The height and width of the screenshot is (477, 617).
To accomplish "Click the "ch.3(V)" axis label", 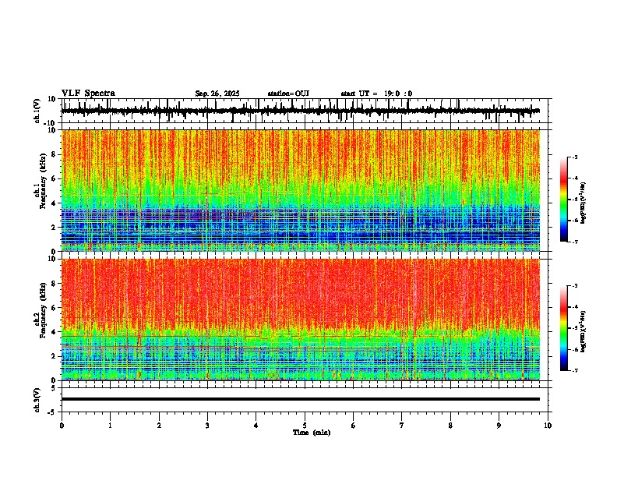I will (x=37, y=400).
